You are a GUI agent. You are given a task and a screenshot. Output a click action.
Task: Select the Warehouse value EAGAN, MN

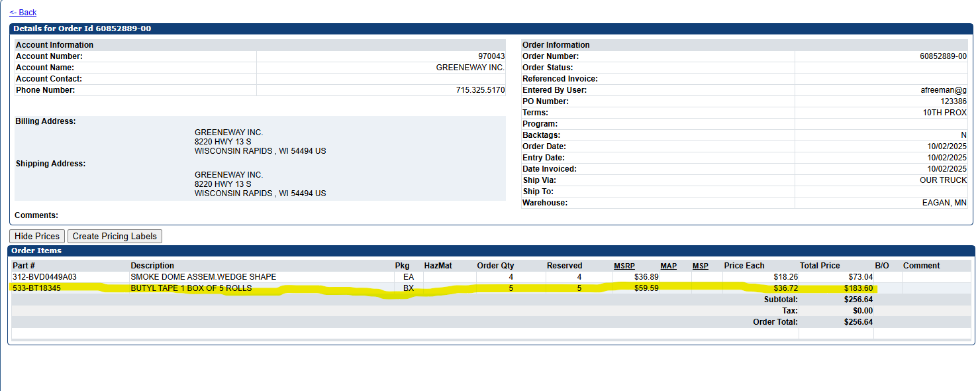click(944, 203)
